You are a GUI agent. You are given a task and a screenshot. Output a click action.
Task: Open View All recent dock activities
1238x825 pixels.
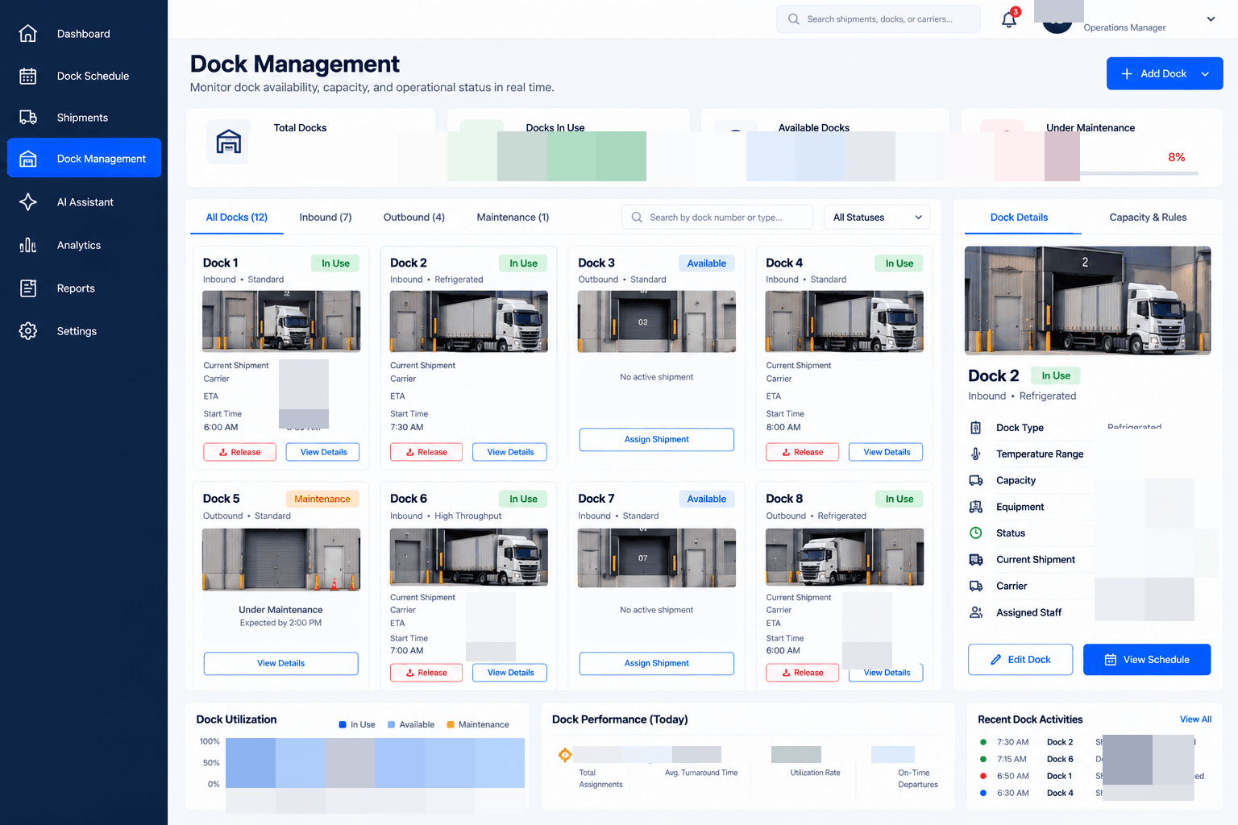pos(1195,719)
